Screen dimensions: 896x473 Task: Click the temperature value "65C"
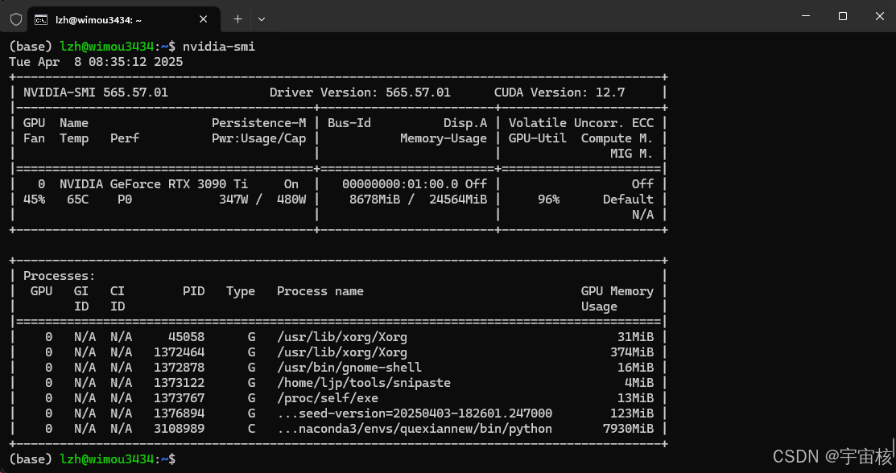(78, 199)
